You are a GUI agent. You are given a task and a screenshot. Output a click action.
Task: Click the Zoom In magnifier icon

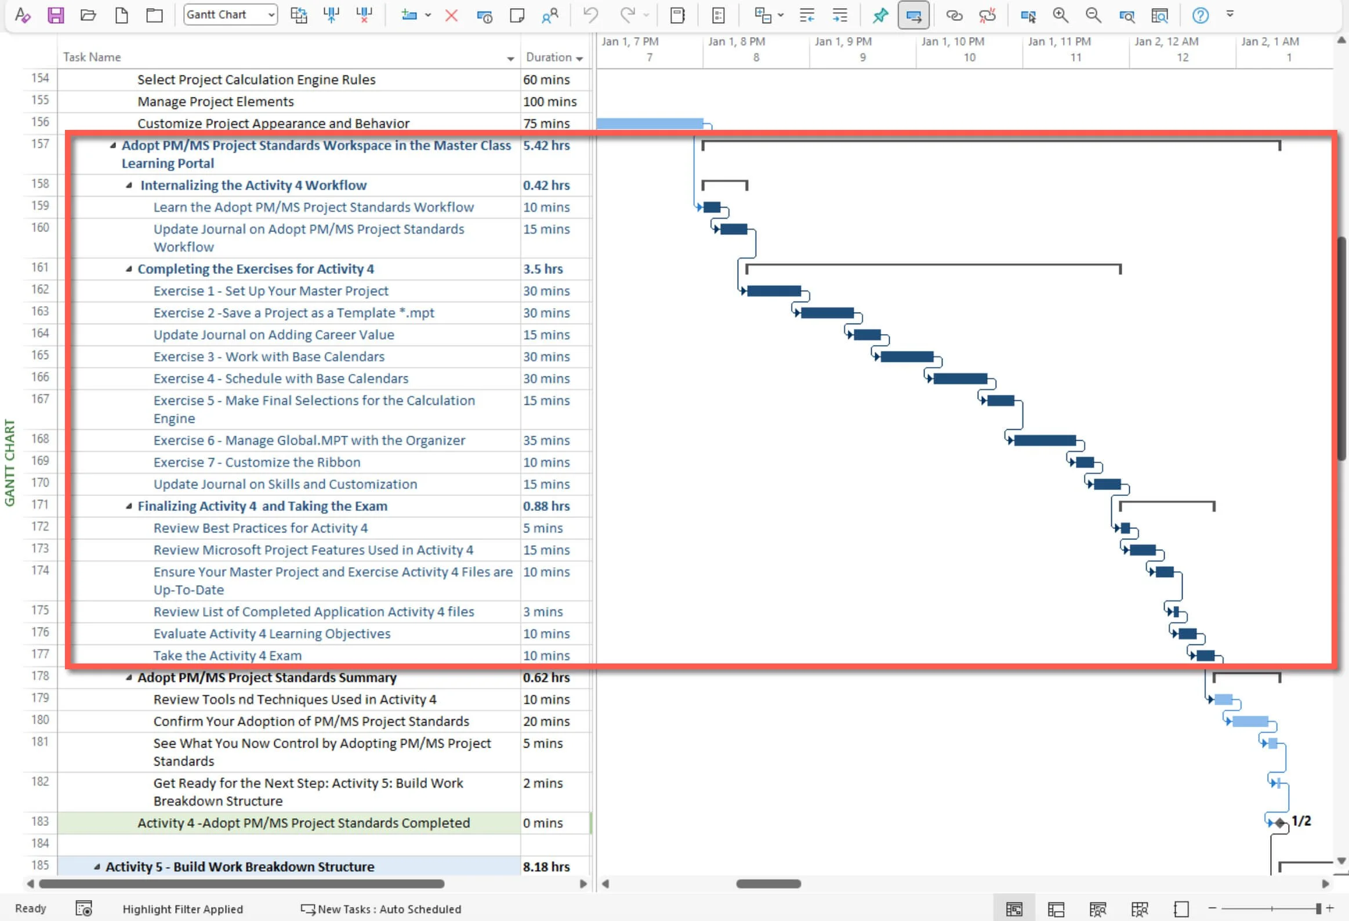point(1061,15)
